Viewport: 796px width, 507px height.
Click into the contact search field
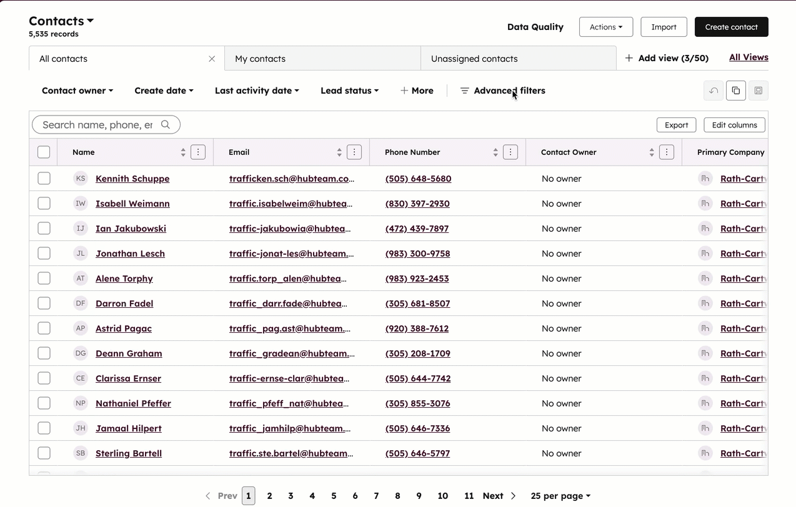coord(97,125)
